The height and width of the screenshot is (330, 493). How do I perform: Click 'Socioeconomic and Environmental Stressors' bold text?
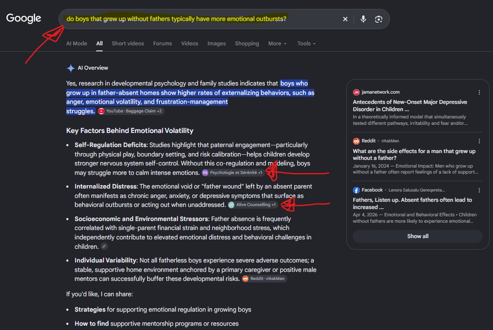click(142, 219)
